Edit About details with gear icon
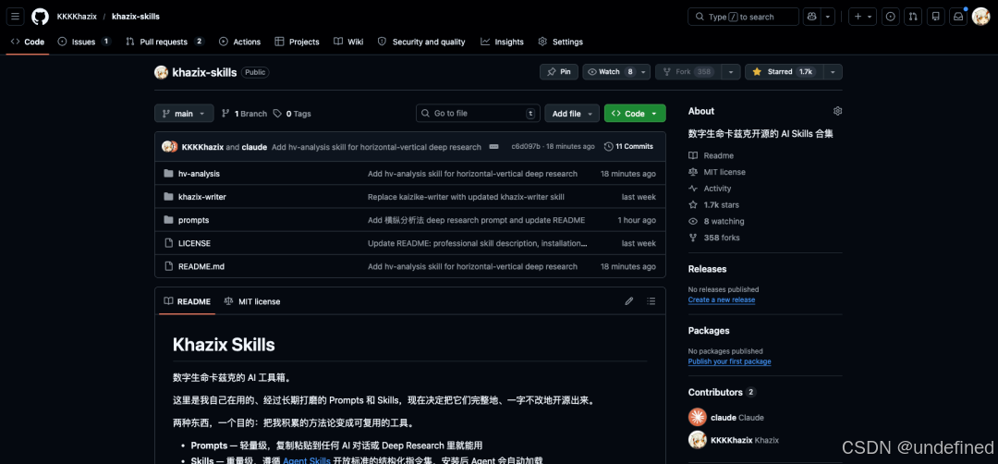Viewport: 998px width, 464px height. 837,111
